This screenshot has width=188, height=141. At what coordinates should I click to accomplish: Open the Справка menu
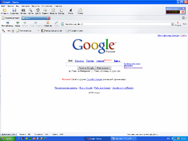tap(58, 6)
